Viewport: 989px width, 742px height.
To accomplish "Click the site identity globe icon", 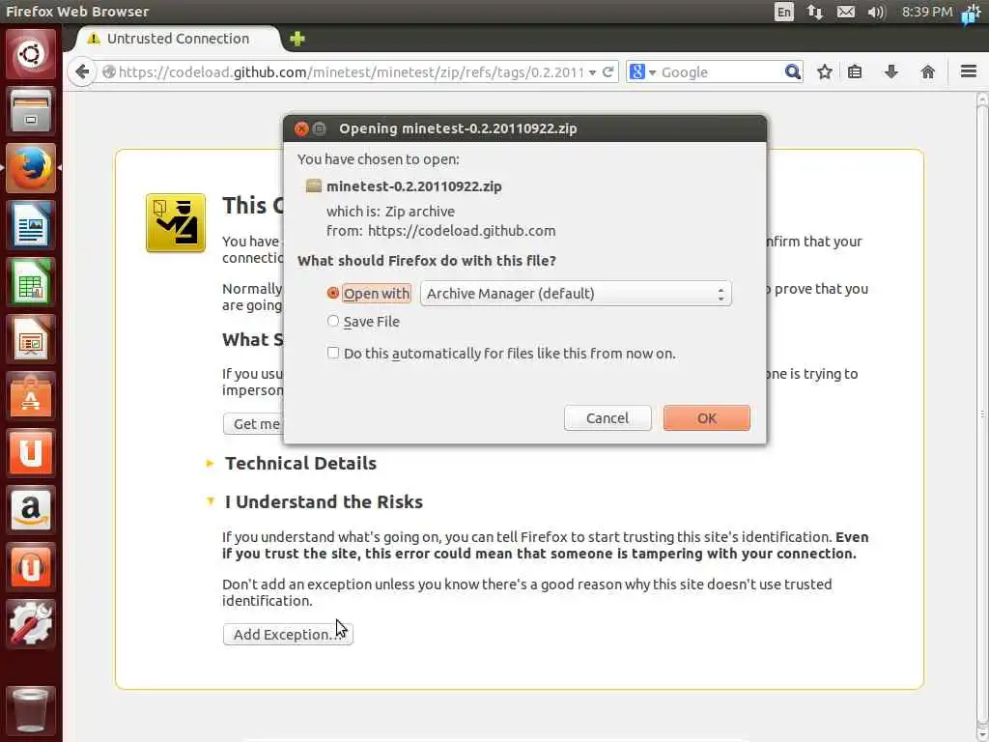I will [x=109, y=71].
